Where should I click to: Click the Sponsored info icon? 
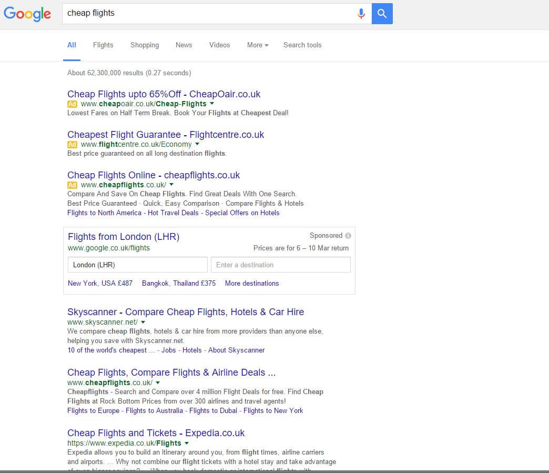point(348,236)
